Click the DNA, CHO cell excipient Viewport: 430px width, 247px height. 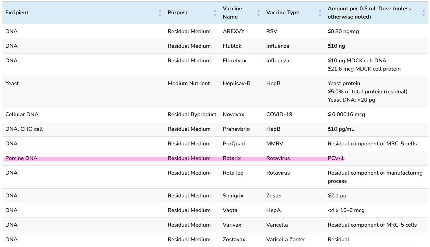(x=24, y=129)
